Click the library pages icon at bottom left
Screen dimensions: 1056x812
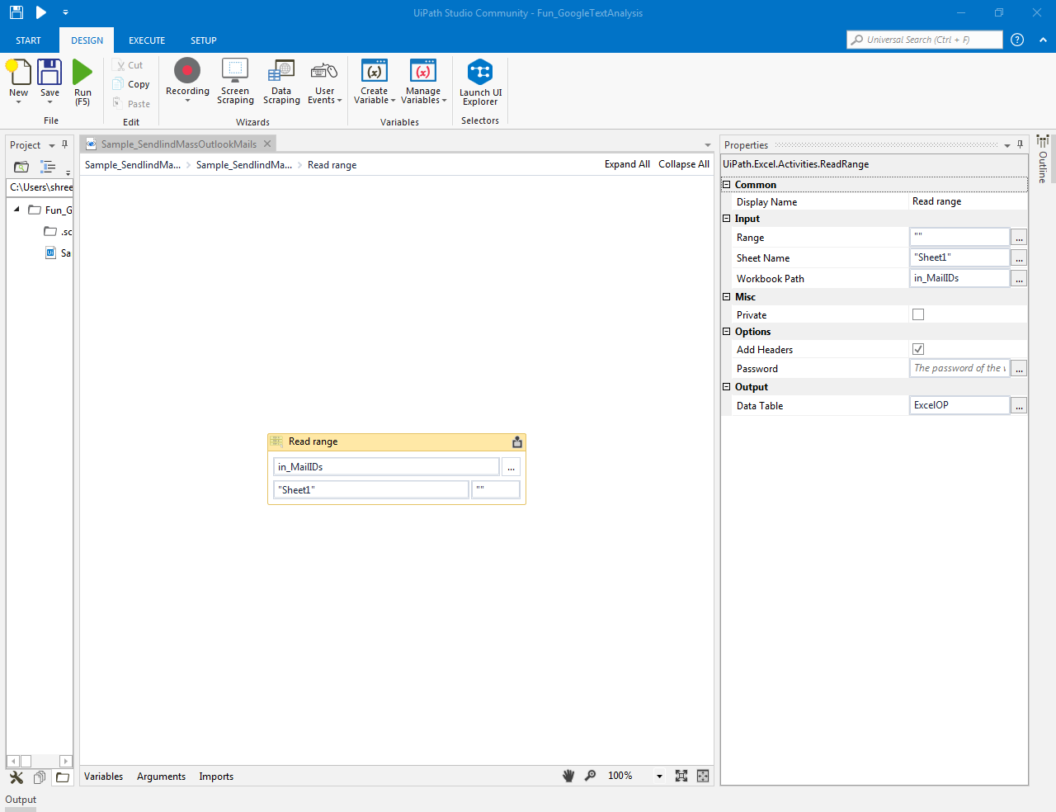[40, 777]
